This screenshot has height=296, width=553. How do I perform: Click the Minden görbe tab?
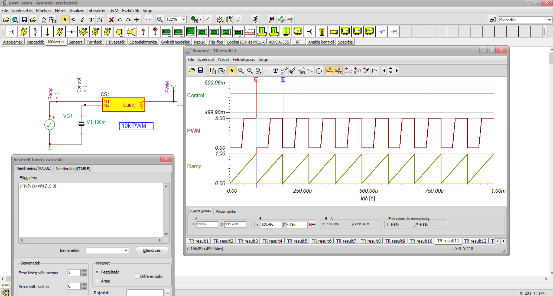(225, 212)
